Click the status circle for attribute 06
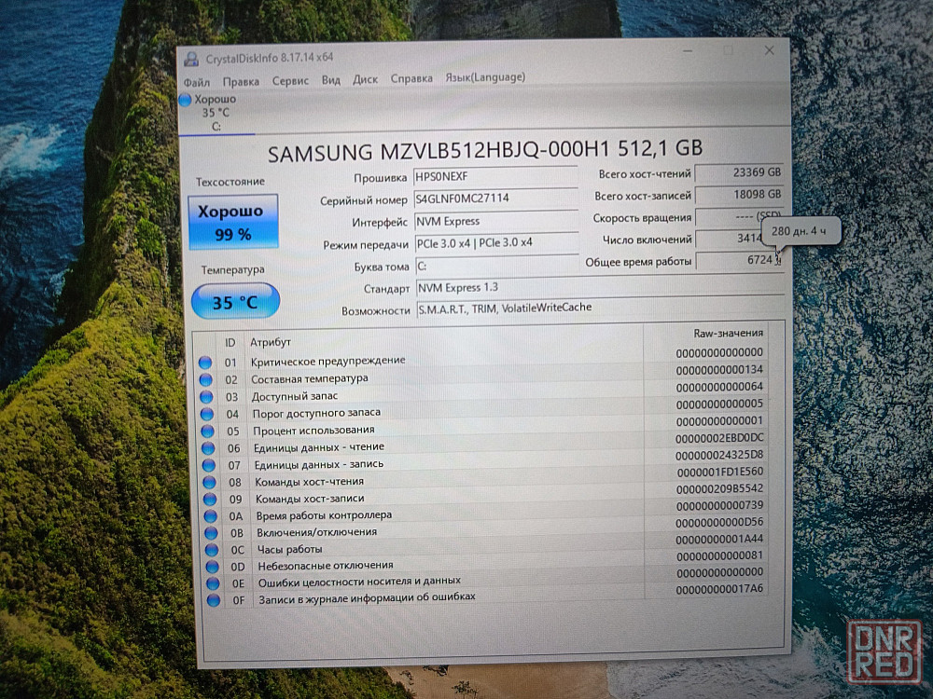This screenshot has height=699, width=933. [208, 448]
